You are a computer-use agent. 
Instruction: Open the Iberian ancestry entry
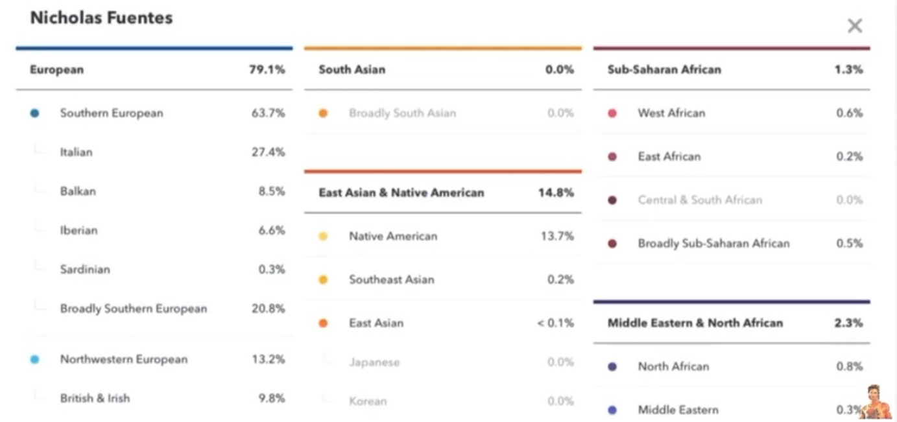[x=154, y=230]
